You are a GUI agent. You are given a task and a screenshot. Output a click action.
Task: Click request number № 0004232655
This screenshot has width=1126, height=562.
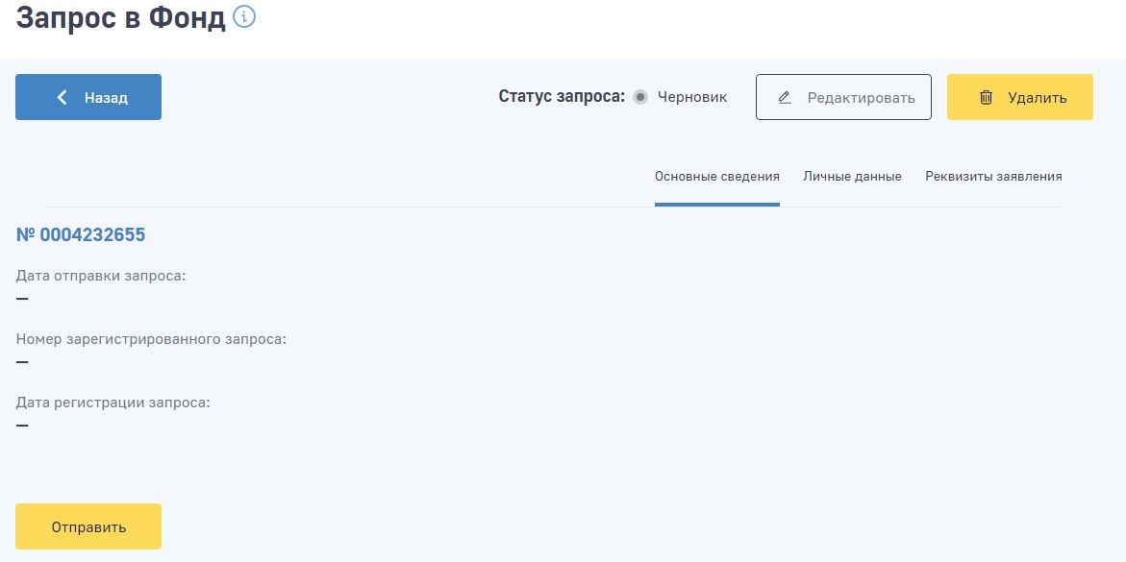click(x=81, y=235)
